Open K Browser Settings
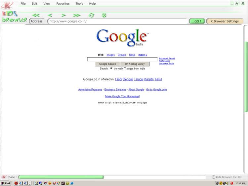 [x=225, y=21]
